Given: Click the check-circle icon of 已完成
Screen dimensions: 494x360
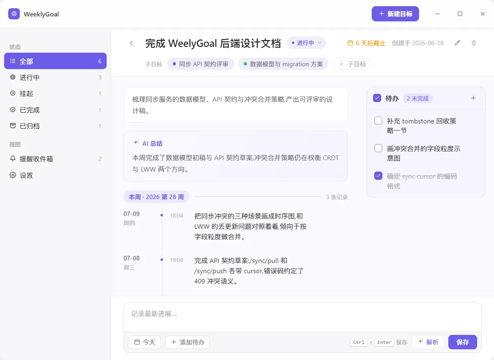Looking at the screenshot, I should [13, 110].
